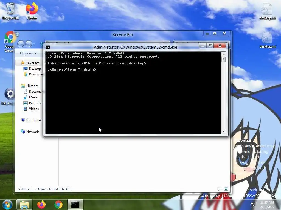Click the '5 items' status bar count
This screenshot has width=281, height=210.
click(24, 189)
